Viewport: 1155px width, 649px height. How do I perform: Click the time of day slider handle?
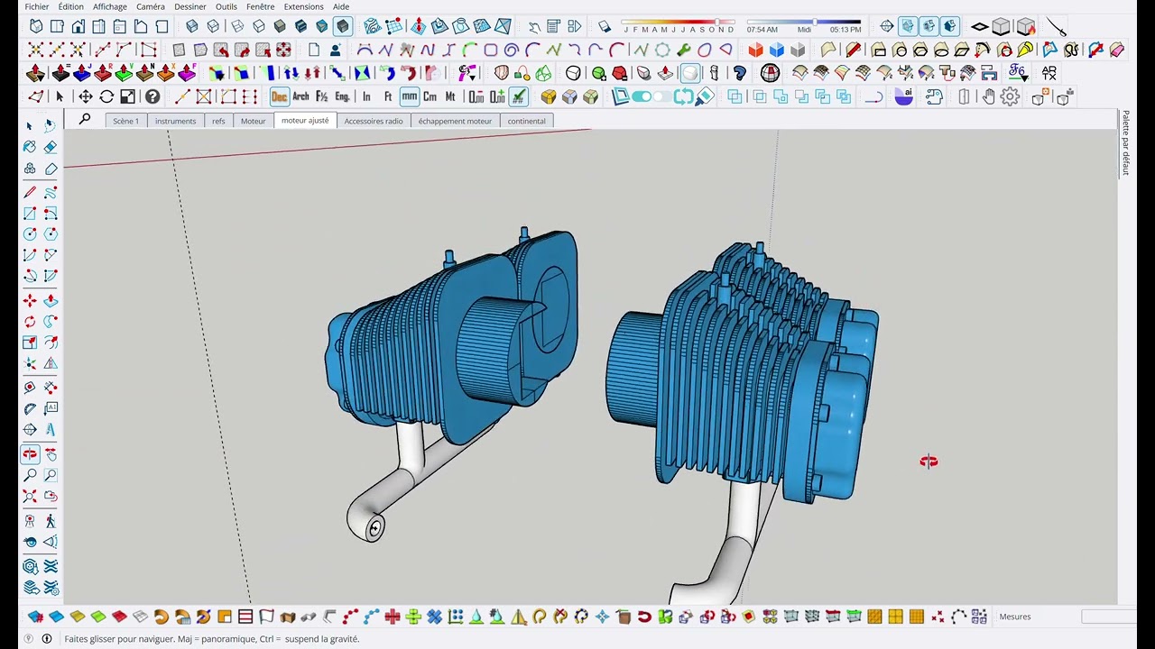click(815, 21)
